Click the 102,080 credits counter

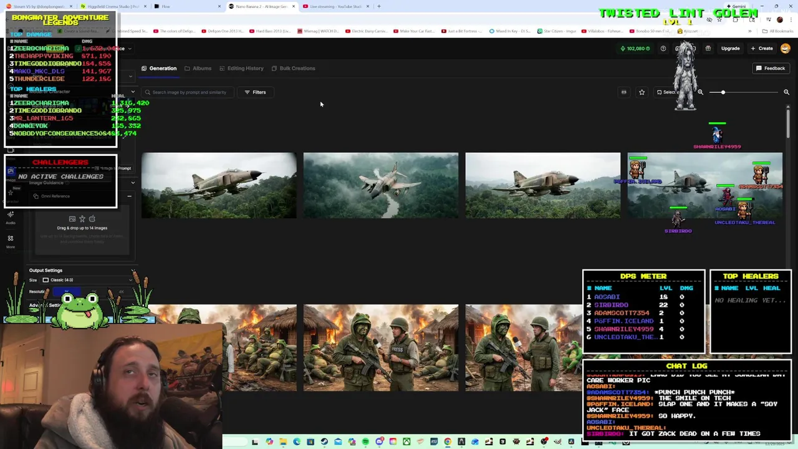click(x=635, y=49)
